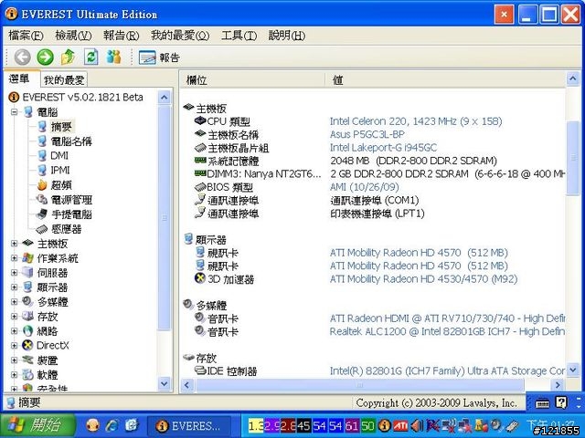Image resolution: width=585 pixels, height=438 pixels.
Task: Click the tree panel scroll up arrow
Action: [x=165, y=98]
